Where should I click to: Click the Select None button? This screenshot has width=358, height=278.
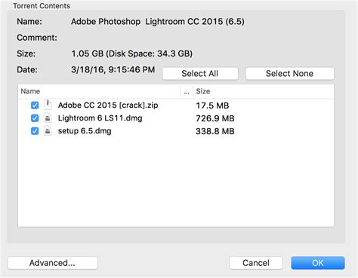tap(289, 73)
